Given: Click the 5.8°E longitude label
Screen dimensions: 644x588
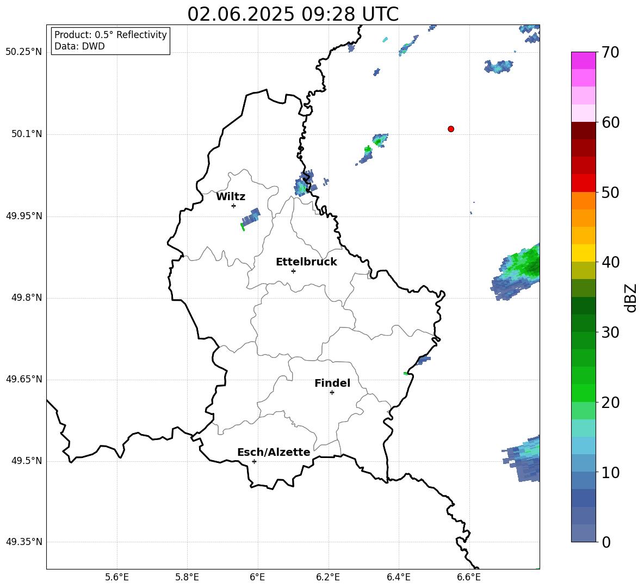Looking at the screenshot, I should coord(187,577).
